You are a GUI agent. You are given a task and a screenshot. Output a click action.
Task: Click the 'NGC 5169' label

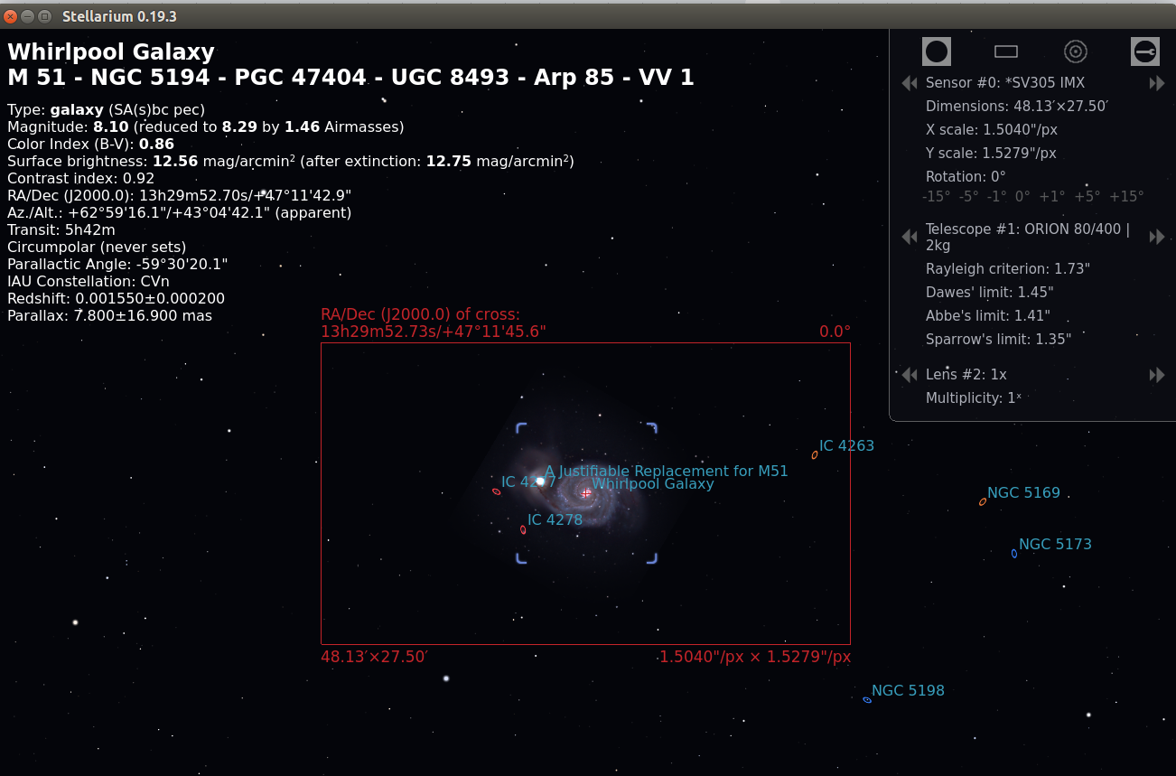click(x=1023, y=493)
